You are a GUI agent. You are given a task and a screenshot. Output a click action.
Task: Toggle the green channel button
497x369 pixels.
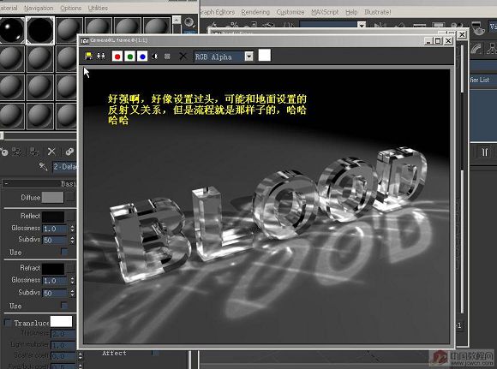coord(130,57)
